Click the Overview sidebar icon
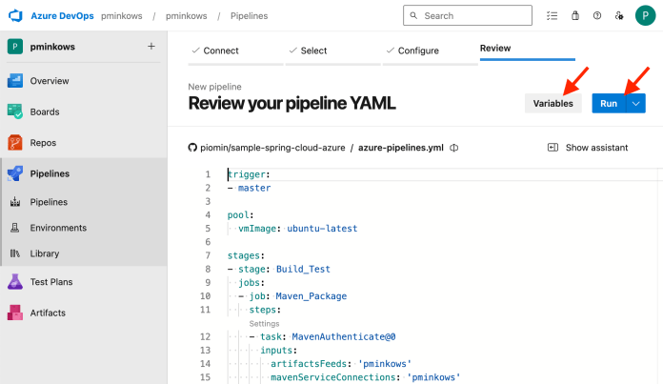Screen dimensions: 663x384 15,81
